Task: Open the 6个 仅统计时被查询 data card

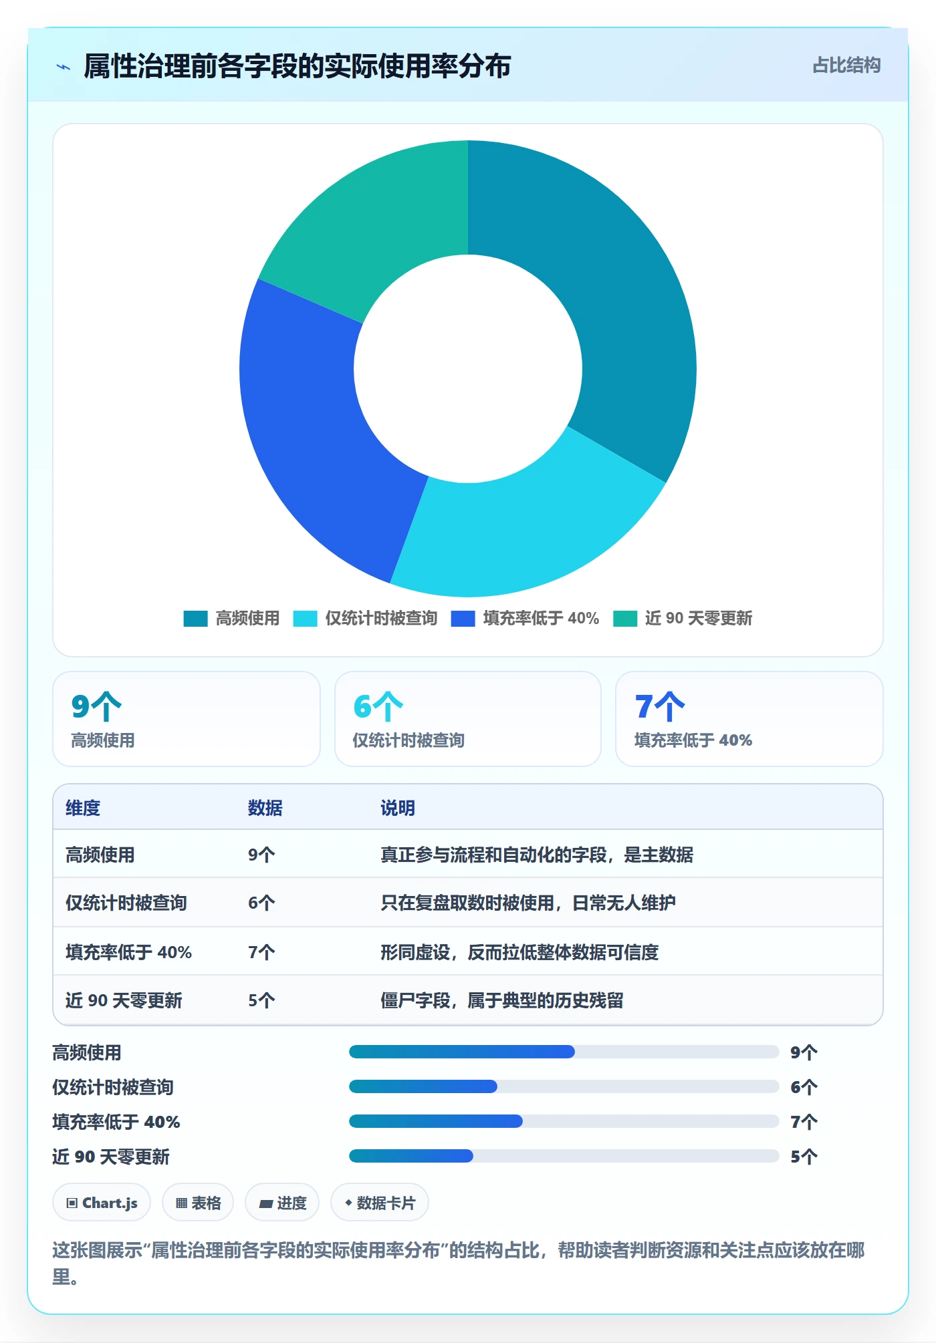Action: click(468, 719)
